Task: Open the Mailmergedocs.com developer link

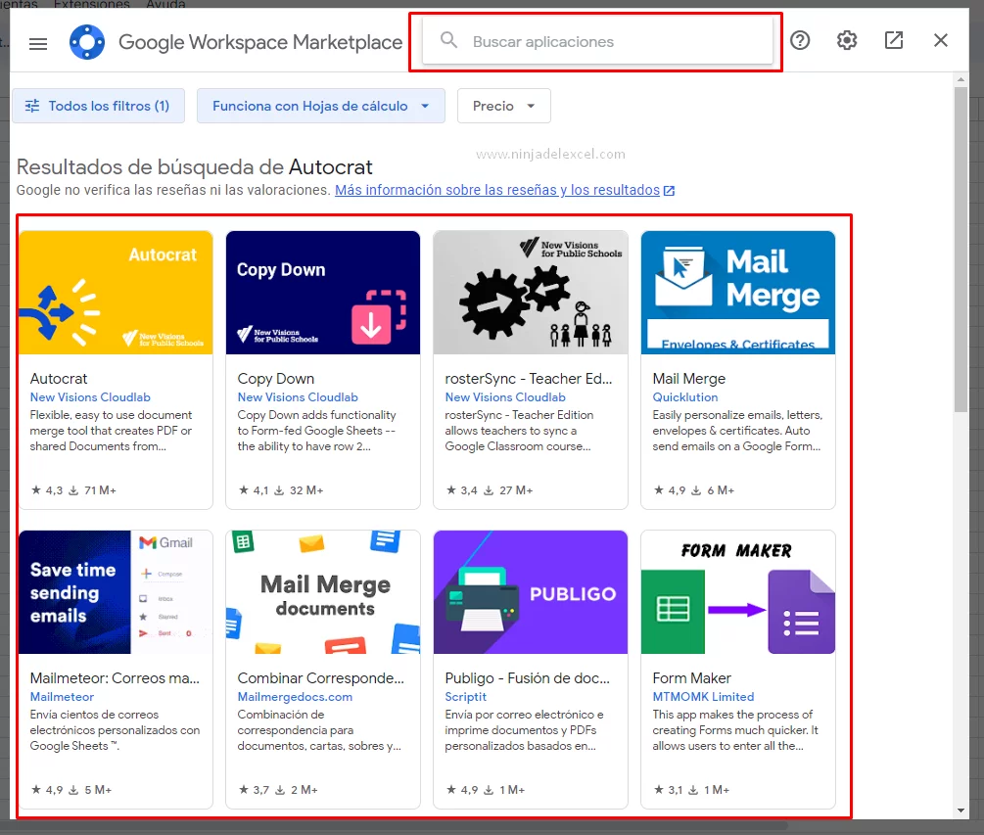Action: coord(295,697)
